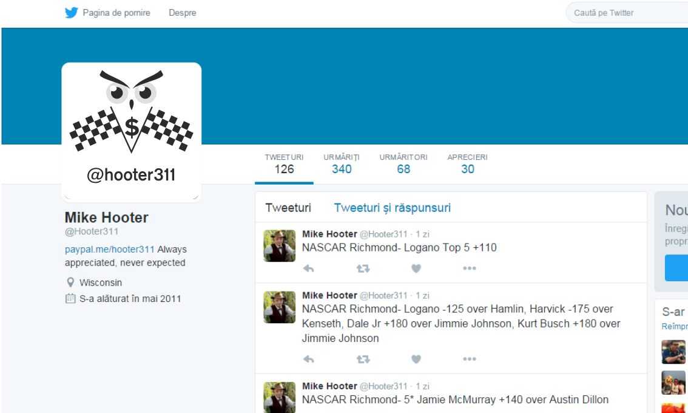Select the Tweeturi 126 counter tab
The height and width of the screenshot is (413, 688).
pyautogui.click(x=284, y=164)
